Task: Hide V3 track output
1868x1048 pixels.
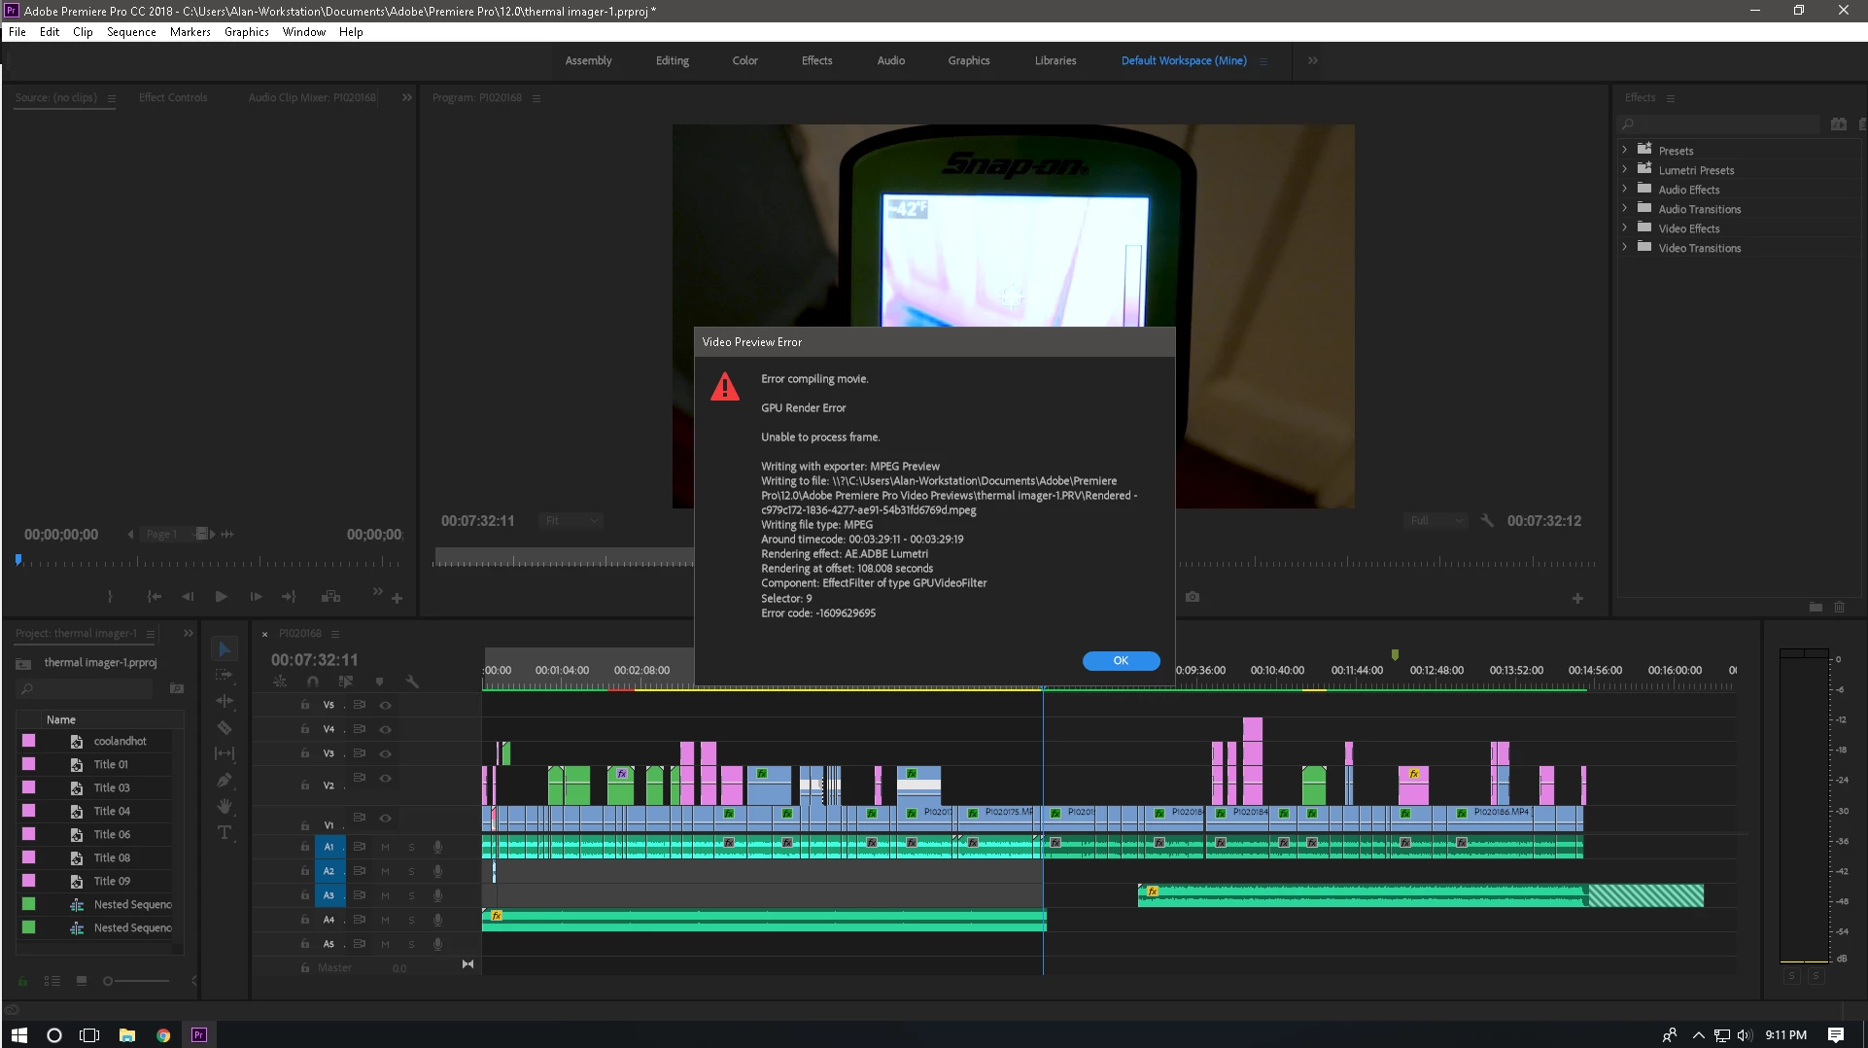Action: [386, 753]
